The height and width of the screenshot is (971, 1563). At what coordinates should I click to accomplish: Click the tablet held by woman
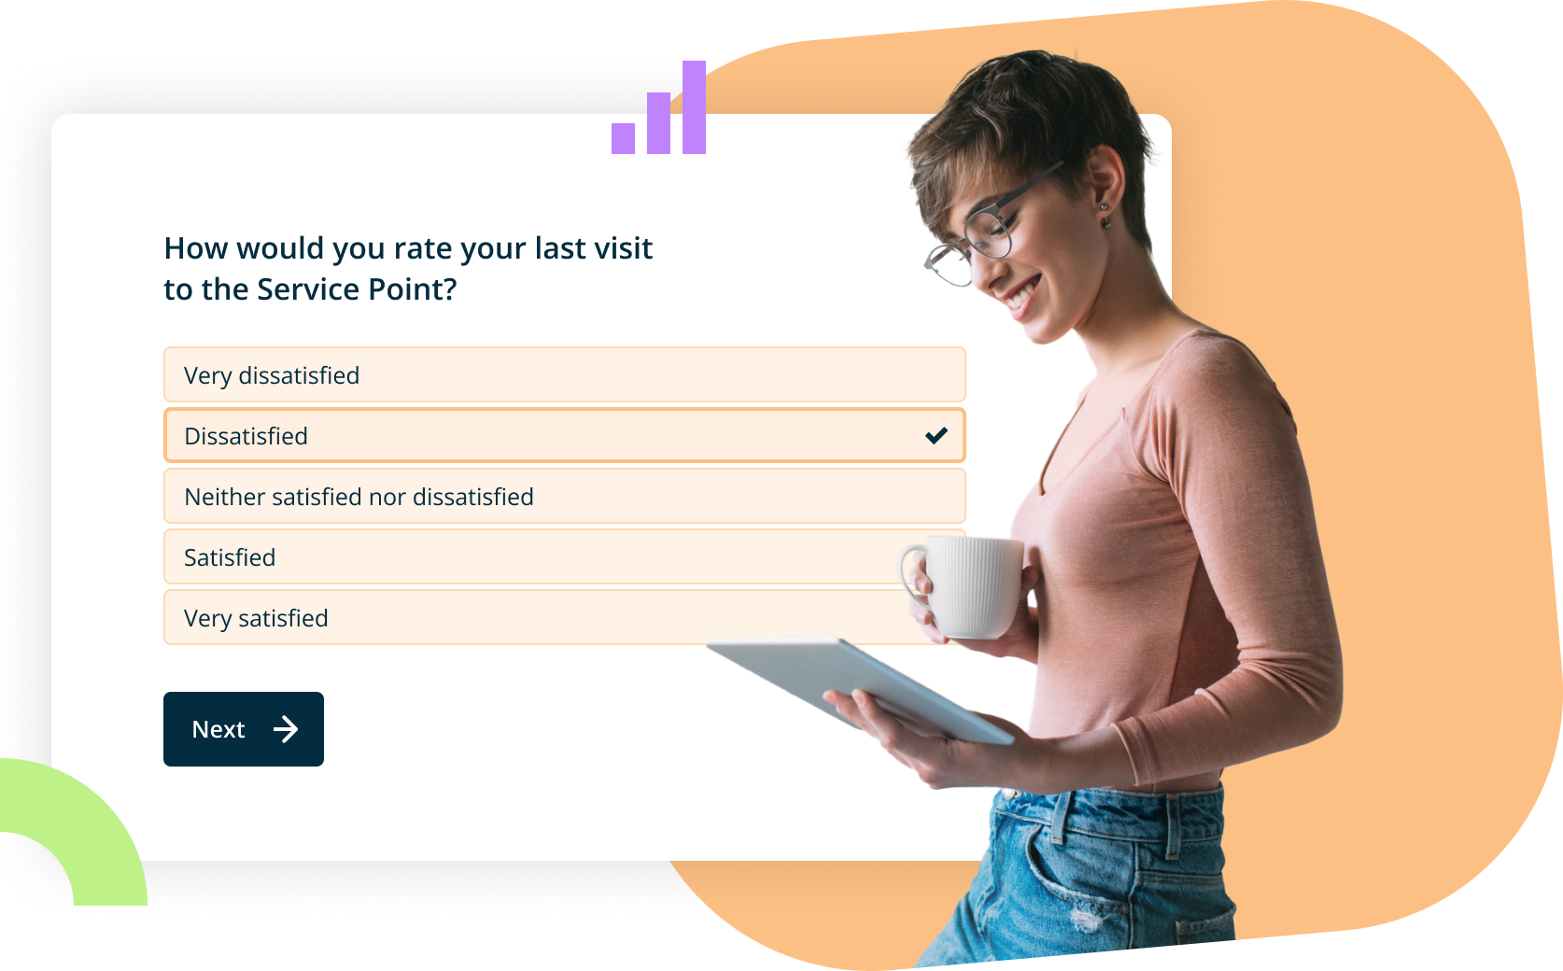tap(860, 690)
